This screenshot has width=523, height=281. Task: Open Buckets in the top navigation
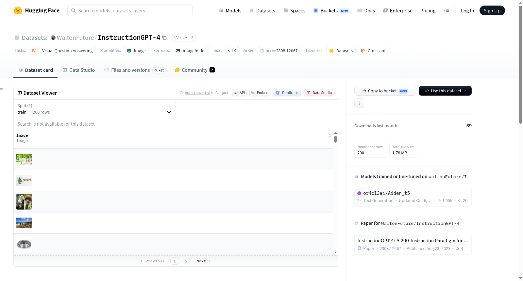331,10
